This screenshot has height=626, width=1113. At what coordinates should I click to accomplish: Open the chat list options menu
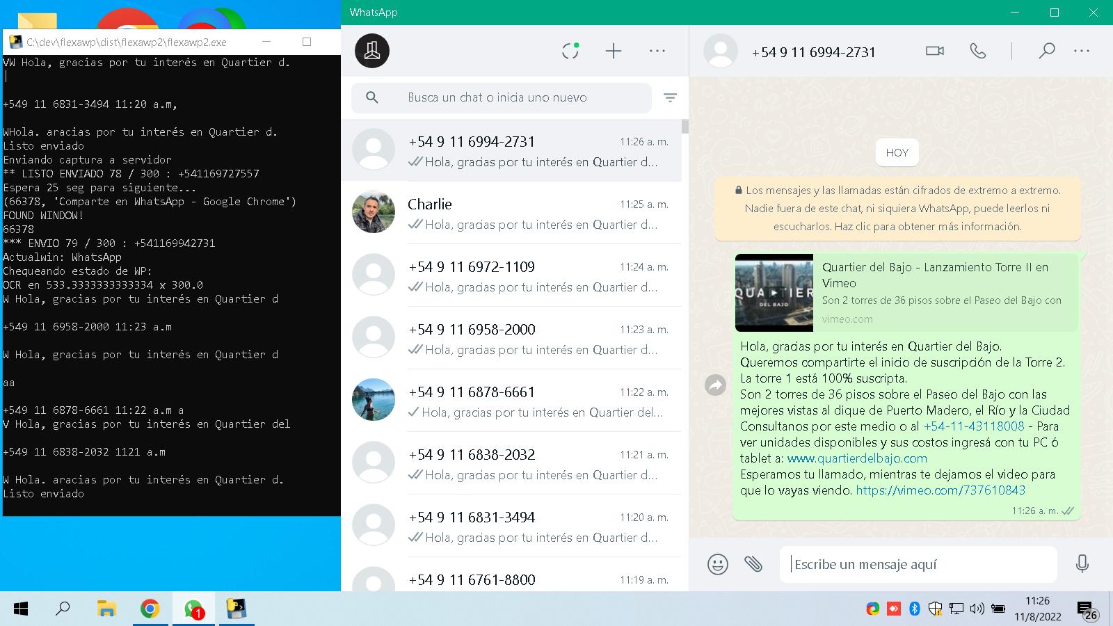(x=657, y=51)
